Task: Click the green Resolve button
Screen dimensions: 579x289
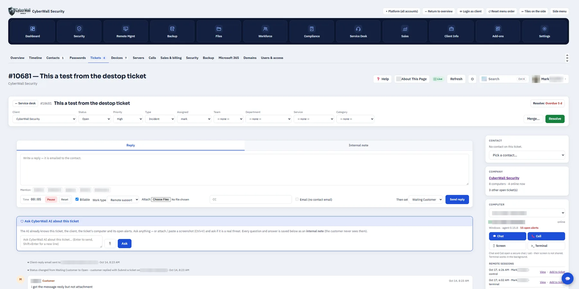Action: point(555,119)
